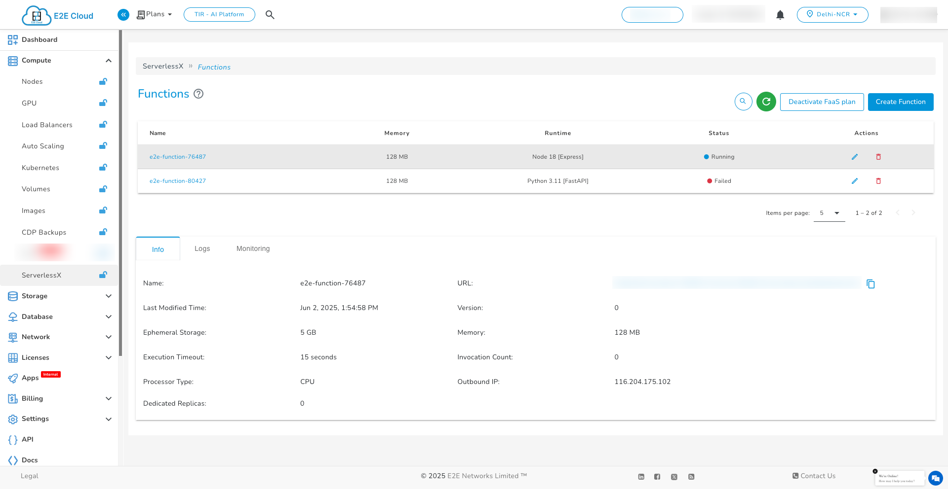
Task: Click the Functions help question mark icon
Action: click(198, 94)
